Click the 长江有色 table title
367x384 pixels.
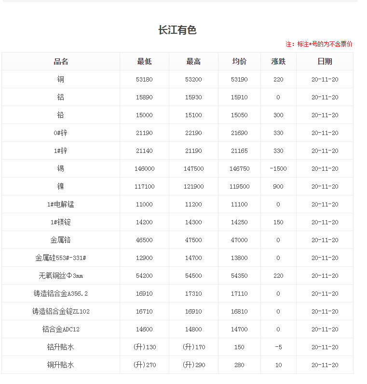[177, 30]
